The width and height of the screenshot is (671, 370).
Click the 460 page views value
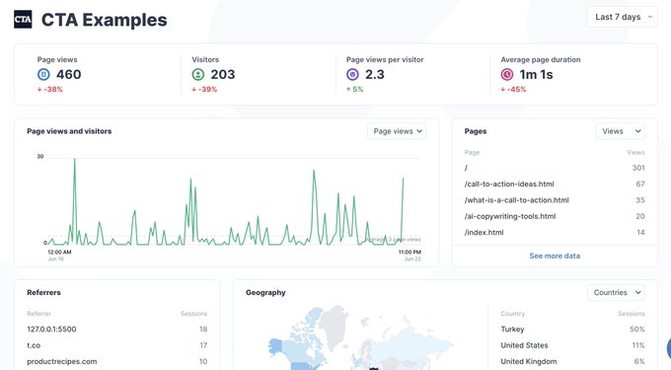(x=68, y=74)
